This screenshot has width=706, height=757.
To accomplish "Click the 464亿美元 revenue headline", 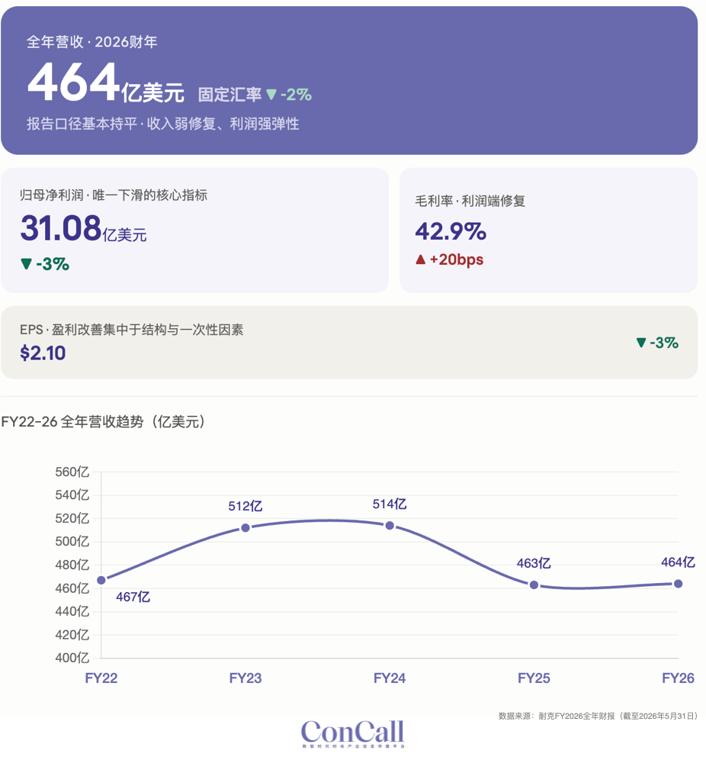I will click(x=106, y=82).
